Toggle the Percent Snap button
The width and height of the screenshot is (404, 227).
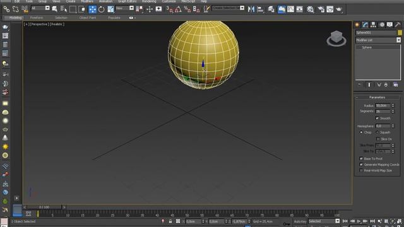187,9
